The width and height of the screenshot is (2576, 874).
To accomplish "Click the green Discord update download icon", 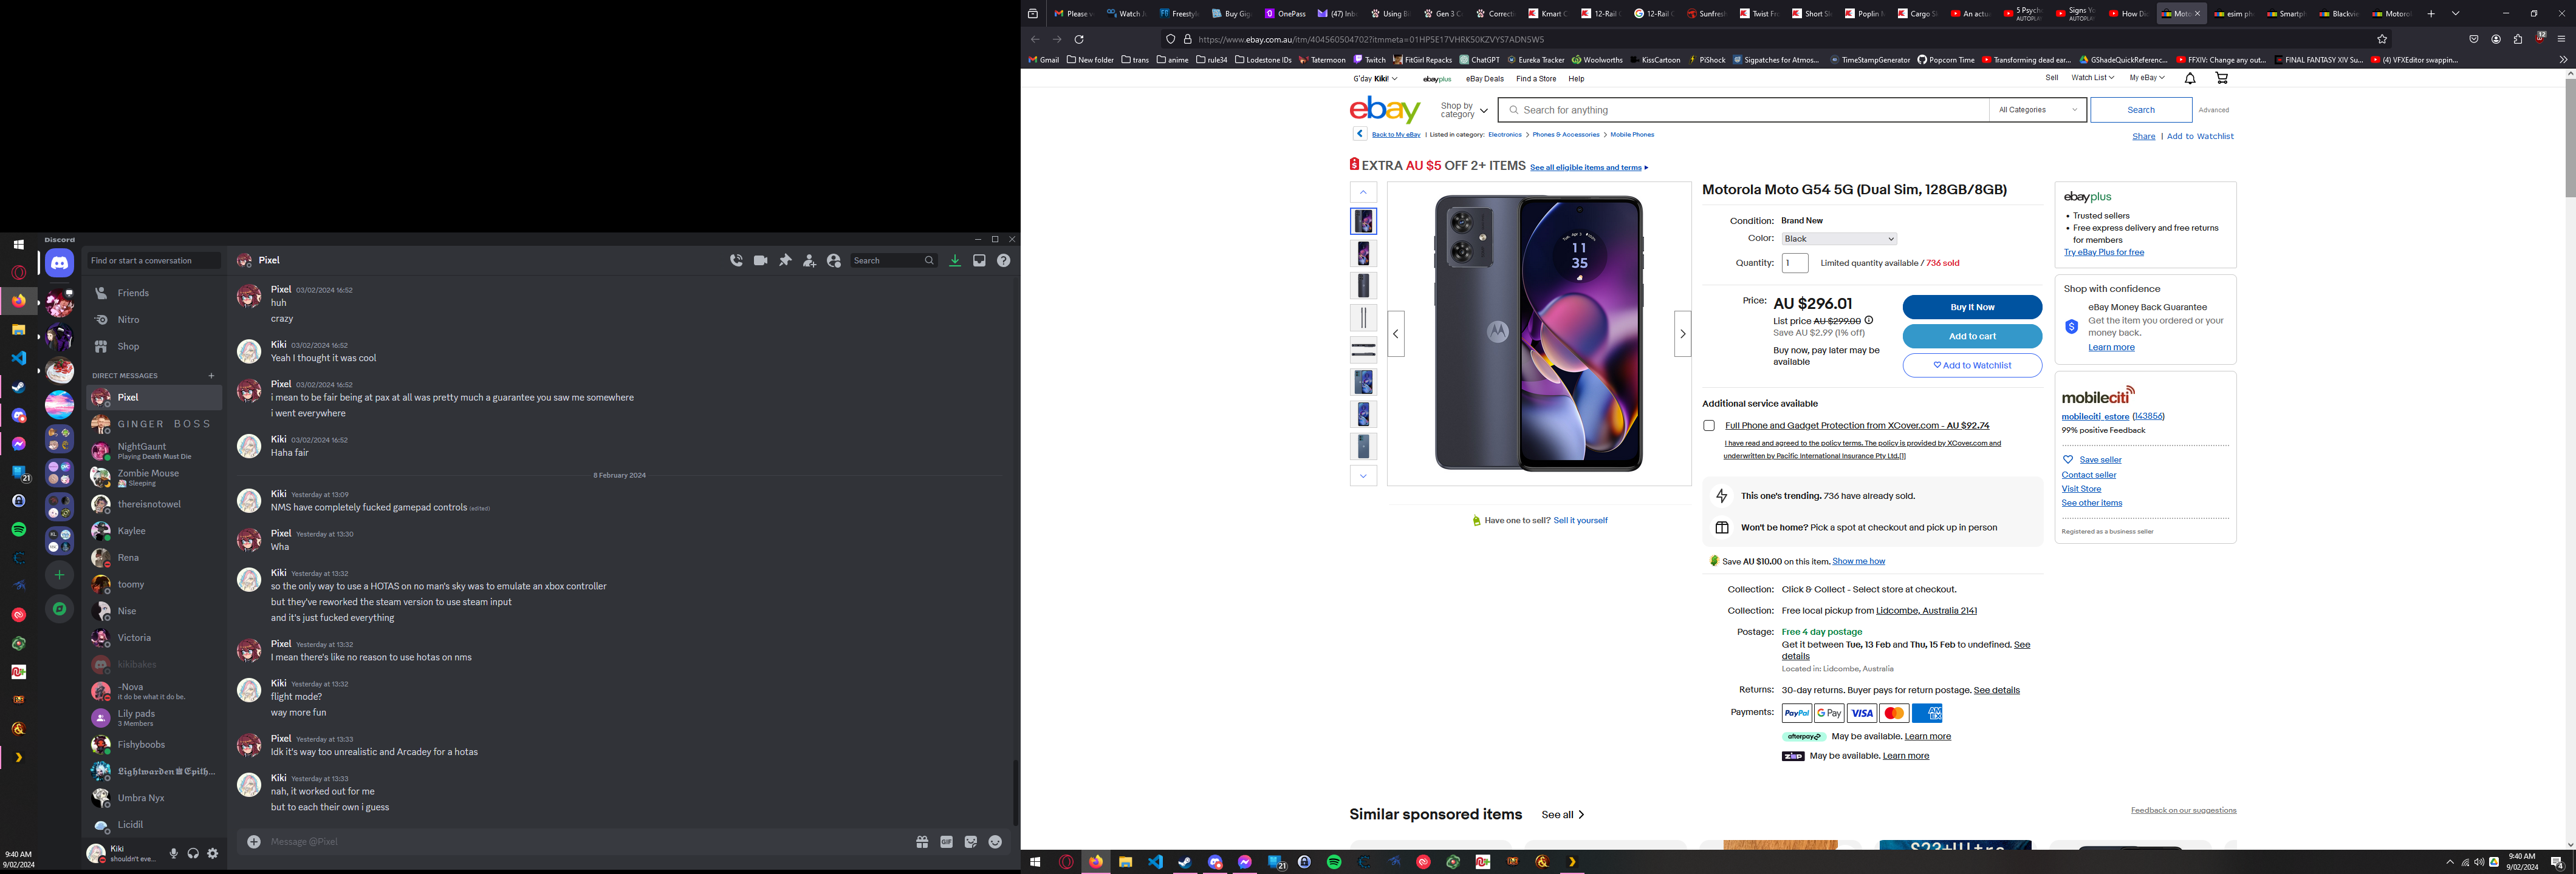I will click(955, 261).
